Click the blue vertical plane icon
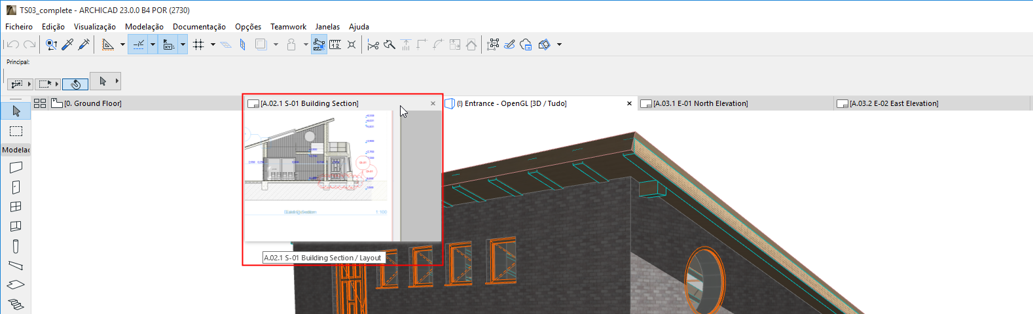The image size is (1033, 314). [242, 44]
